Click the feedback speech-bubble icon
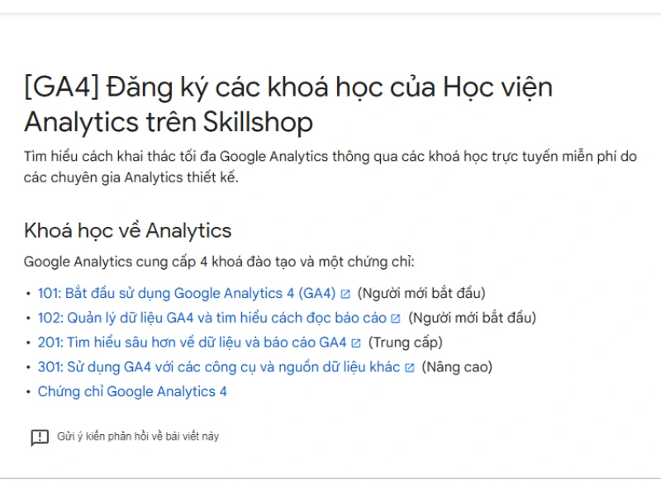 [40, 437]
